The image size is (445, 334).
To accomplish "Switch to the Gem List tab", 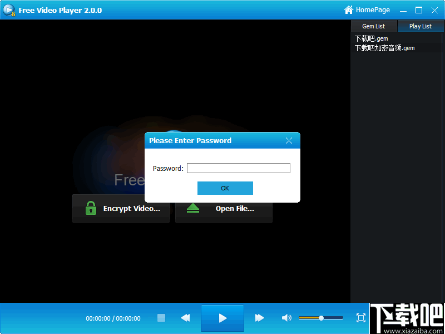I will point(373,26).
